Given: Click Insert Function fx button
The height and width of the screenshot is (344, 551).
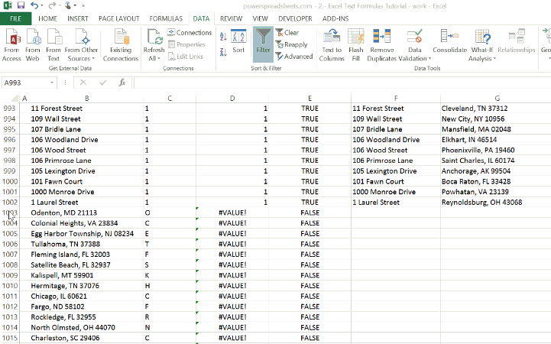Looking at the screenshot, I should point(122,83).
